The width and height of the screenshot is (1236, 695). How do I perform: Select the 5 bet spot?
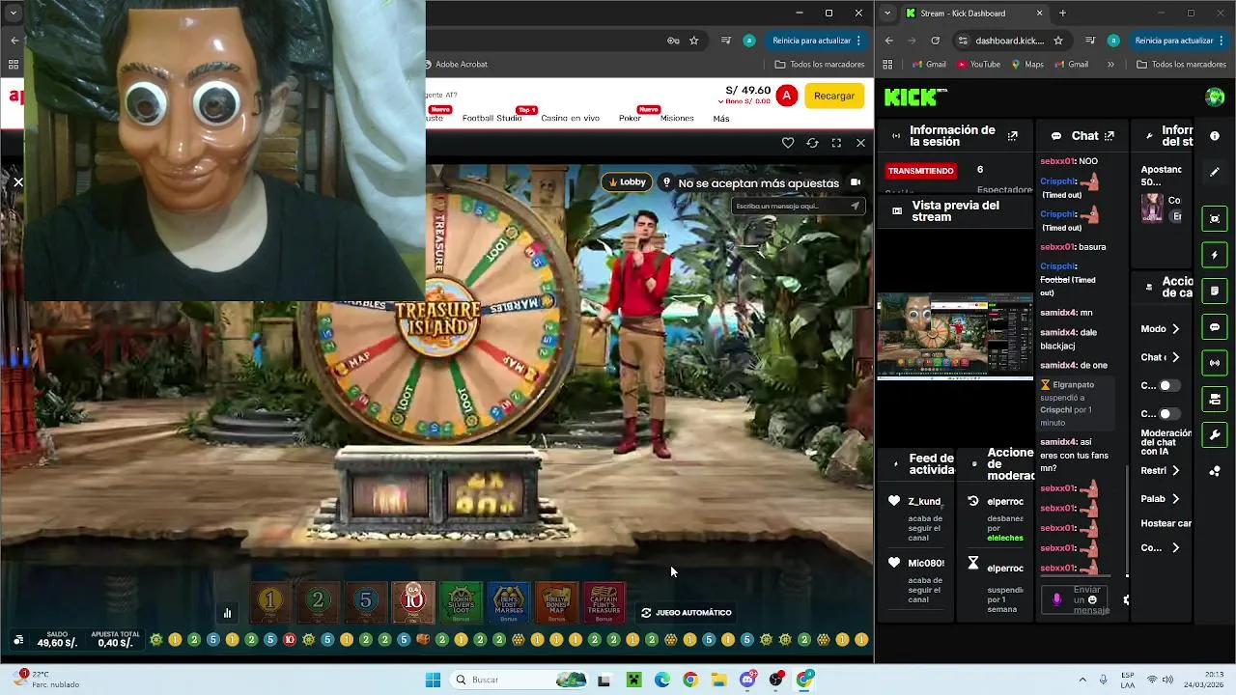point(365,601)
